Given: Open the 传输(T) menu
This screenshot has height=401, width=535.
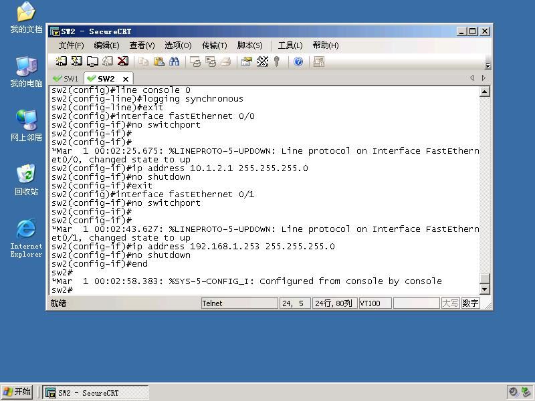Looking at the screenshot, I should click(x=214, y=45).
